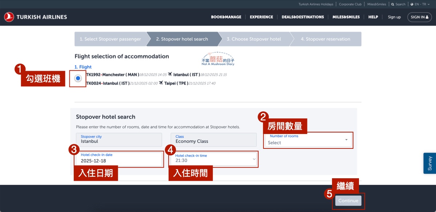Click the Sign In button with user icon

click(419, 17)
